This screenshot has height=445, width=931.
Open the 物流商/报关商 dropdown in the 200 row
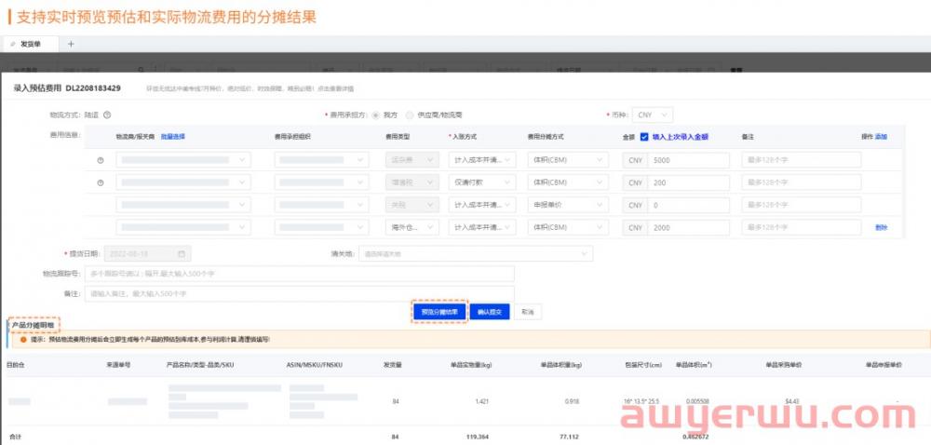[x=183, y=182]
